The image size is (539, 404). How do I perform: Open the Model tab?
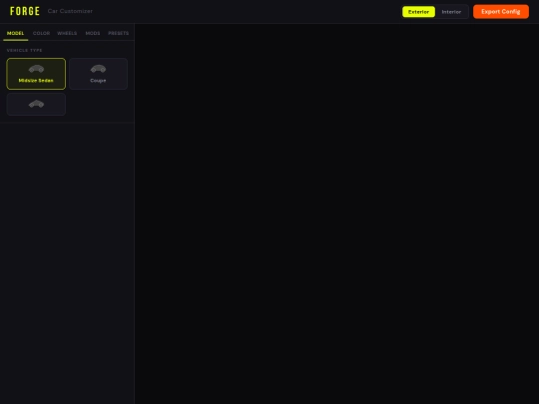(15, 33)
